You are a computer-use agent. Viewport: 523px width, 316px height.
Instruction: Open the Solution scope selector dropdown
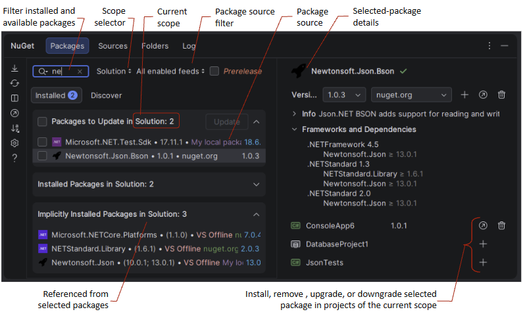coord(114,71)
